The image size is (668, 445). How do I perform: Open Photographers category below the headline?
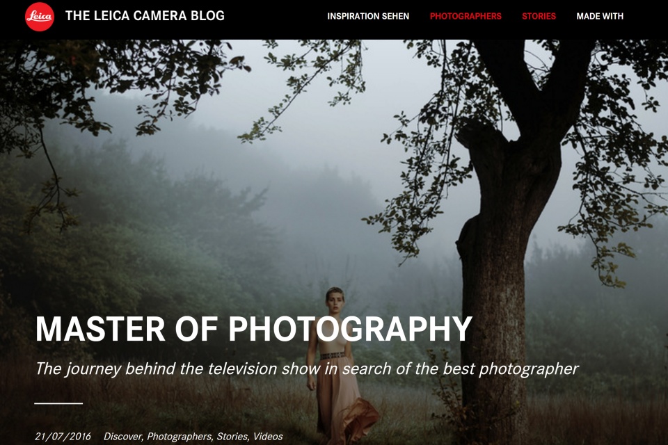click(x=180, y=437)
